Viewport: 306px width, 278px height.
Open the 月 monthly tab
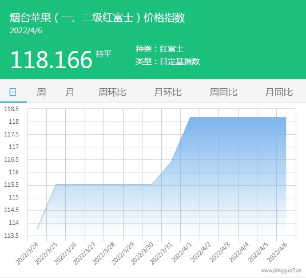coord(70,92)
